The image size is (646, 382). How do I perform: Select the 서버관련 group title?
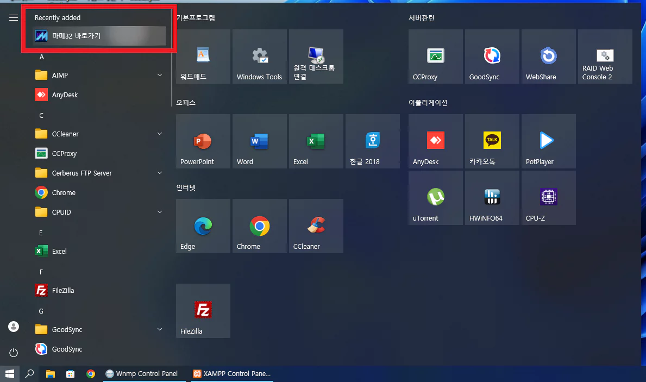(422, 18)
